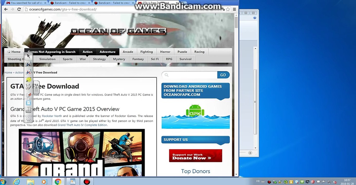Open the Simulation category
Viewport: 356px width, 185px height.
(47, 59)
